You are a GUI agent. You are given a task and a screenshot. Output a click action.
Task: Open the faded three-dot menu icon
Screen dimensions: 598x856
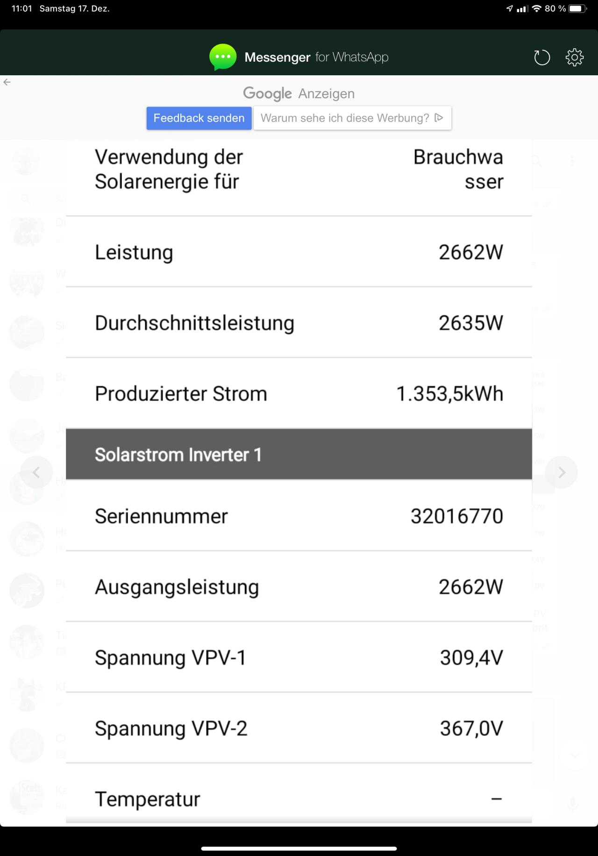[x=572, y=161]
